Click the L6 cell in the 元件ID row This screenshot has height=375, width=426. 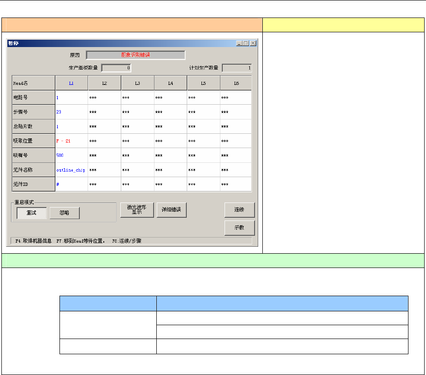236,184
